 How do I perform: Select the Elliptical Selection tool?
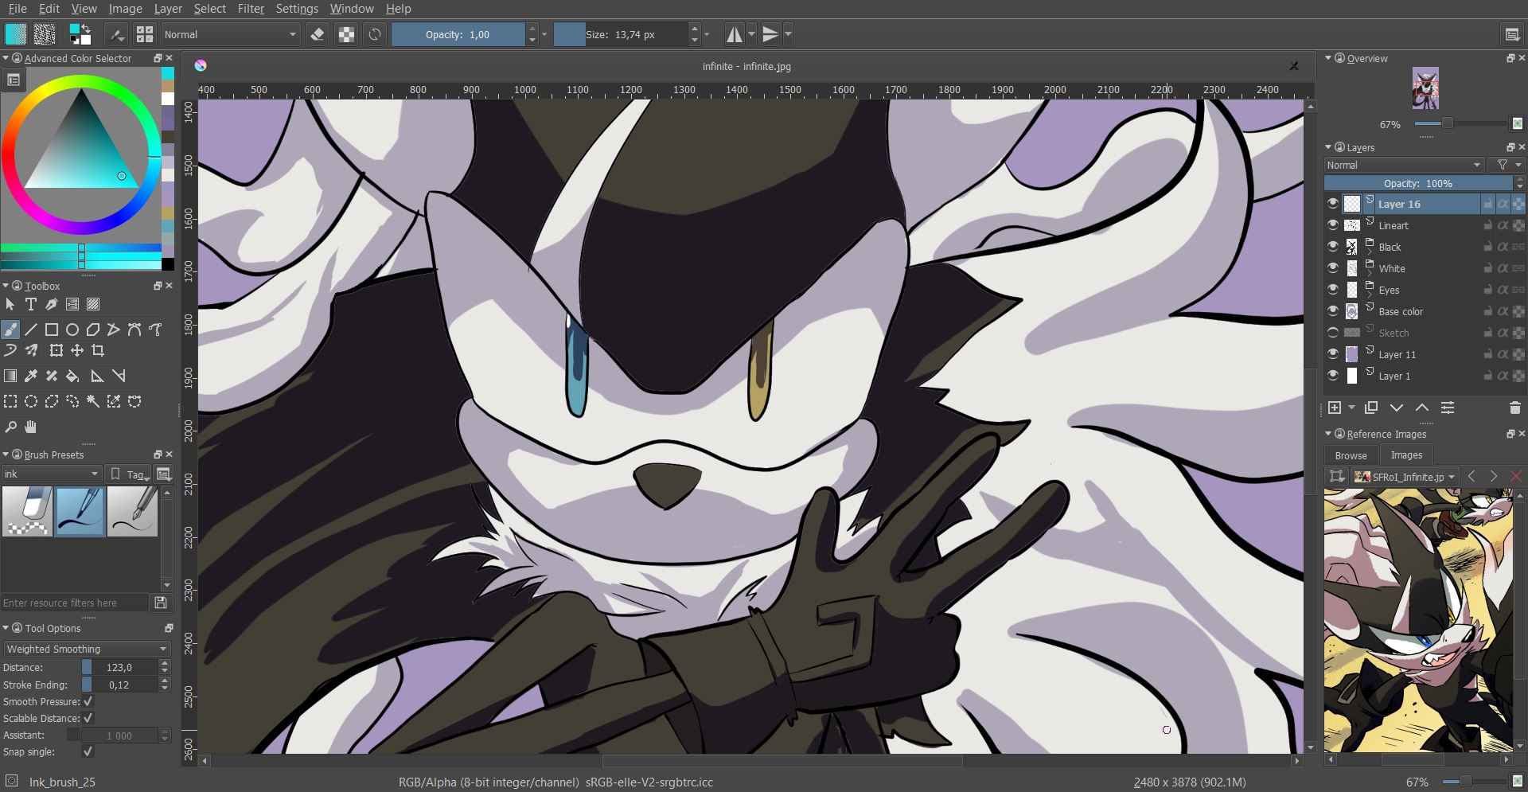tap(31, 401)
